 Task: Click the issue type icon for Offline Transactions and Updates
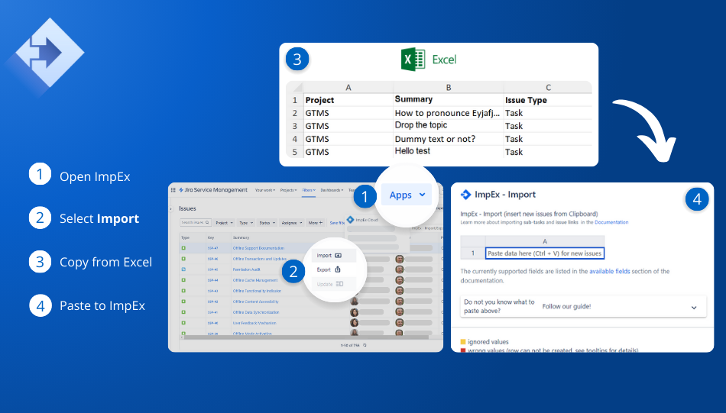click(183, 259)
